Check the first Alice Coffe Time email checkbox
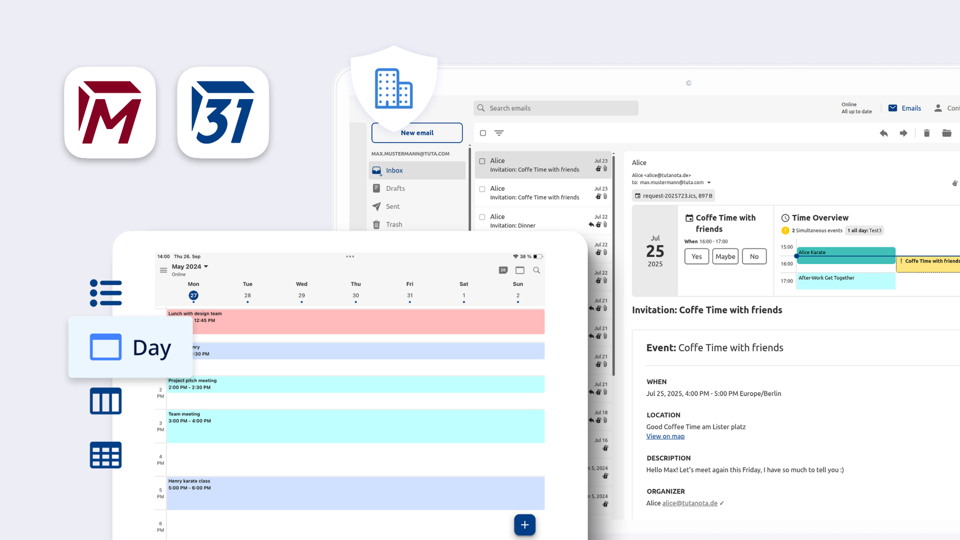This screenshot has width=960, height=540. click(482, 161)
